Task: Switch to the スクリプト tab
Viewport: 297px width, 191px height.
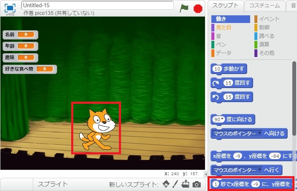Action: point(225,6)
